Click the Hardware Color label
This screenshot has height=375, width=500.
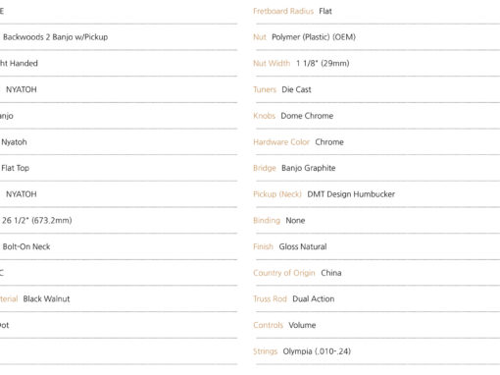click(x=281, y=142)
